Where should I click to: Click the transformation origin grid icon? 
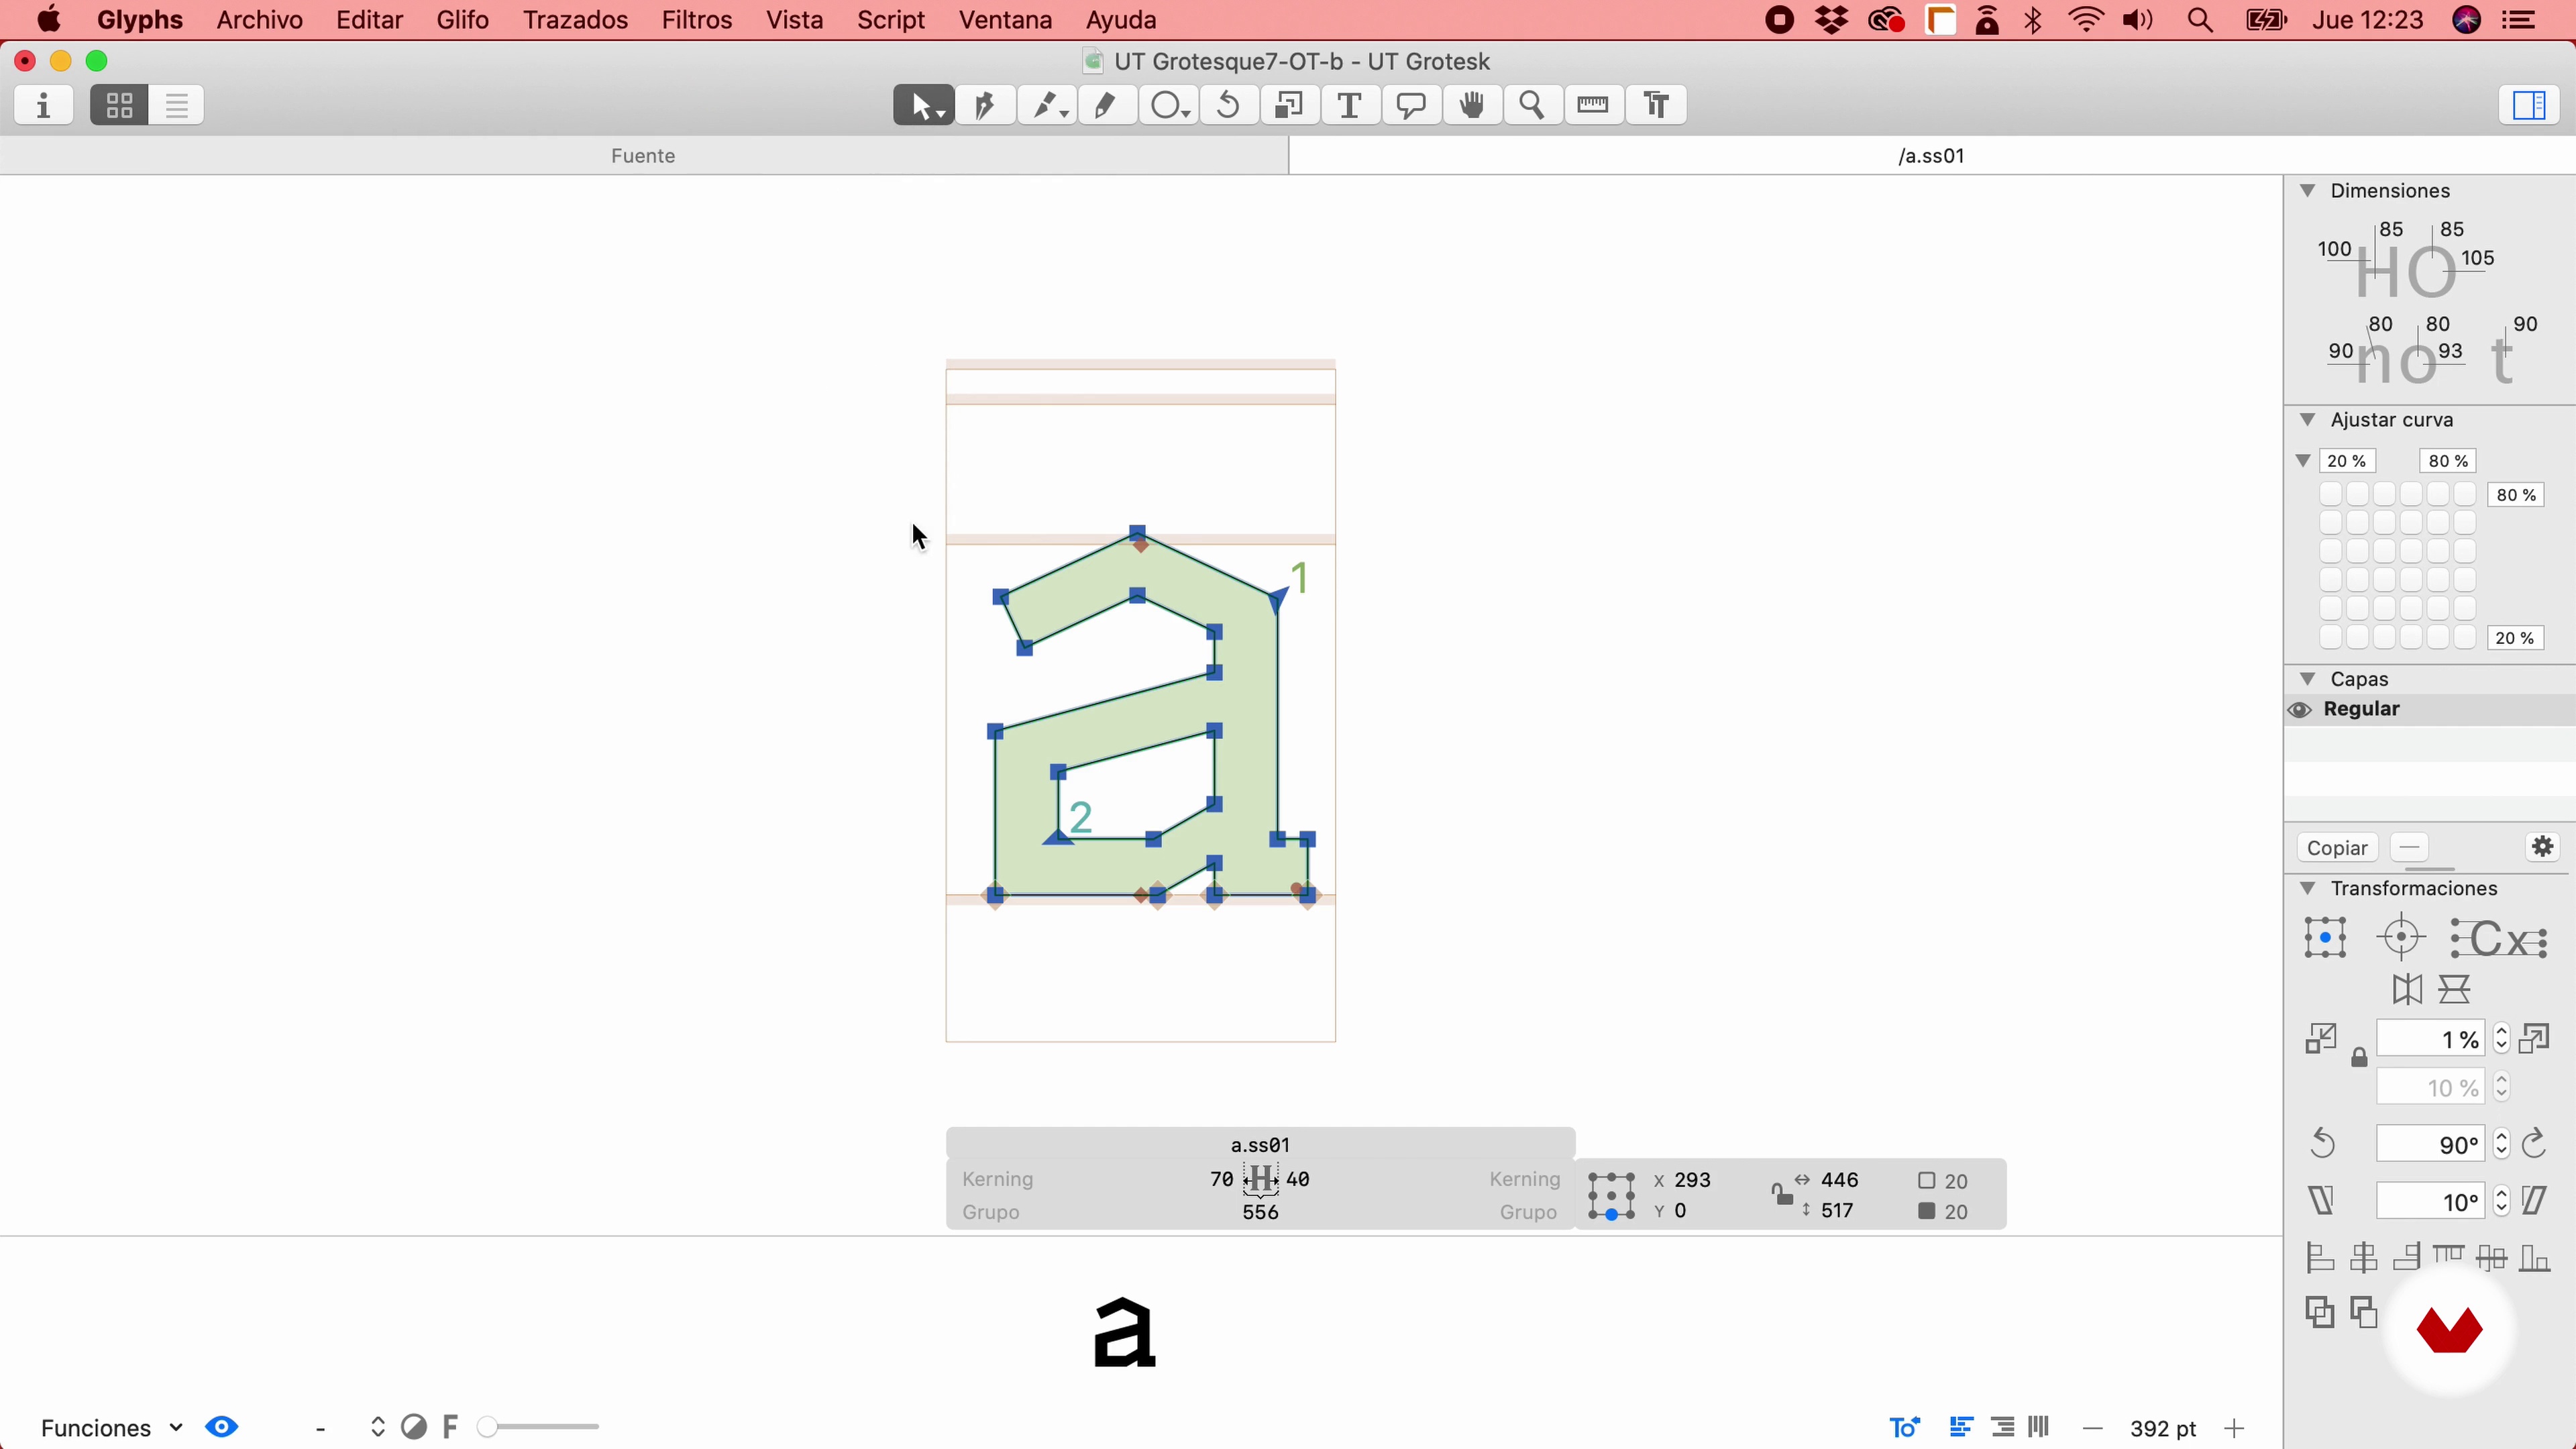pos(2326,938)
